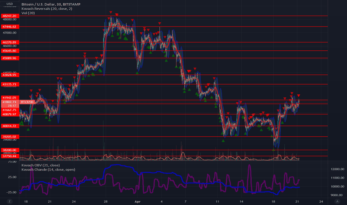Click the 41942.05 price level label
Image resolution: width=347 pixels, height=205 pixels.
[x=10, y=98]
